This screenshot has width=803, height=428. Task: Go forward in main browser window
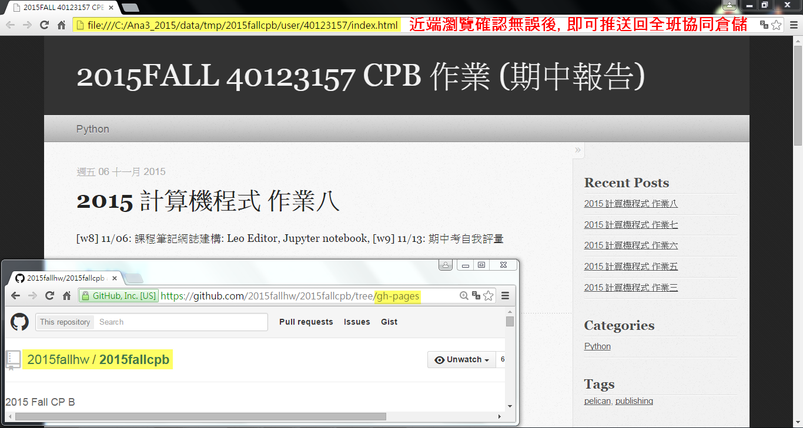click(27, 25)
